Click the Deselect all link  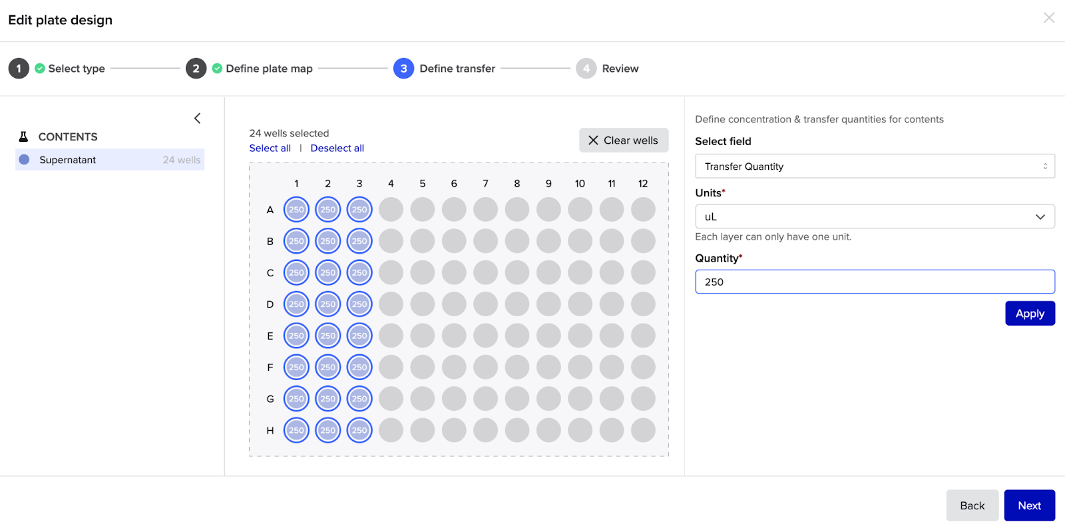pos(337,148)
